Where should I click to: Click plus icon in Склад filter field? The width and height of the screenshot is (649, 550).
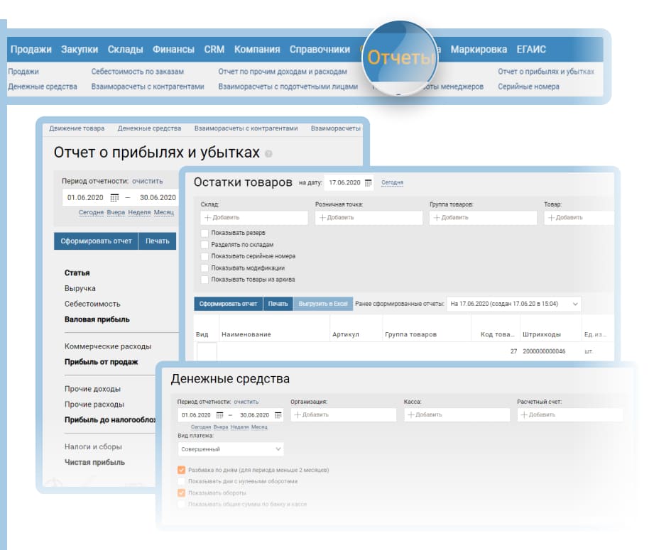207,218
